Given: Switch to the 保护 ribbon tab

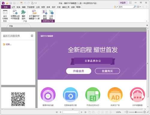Looking at the screenshot, I should (x=53, y=7).
